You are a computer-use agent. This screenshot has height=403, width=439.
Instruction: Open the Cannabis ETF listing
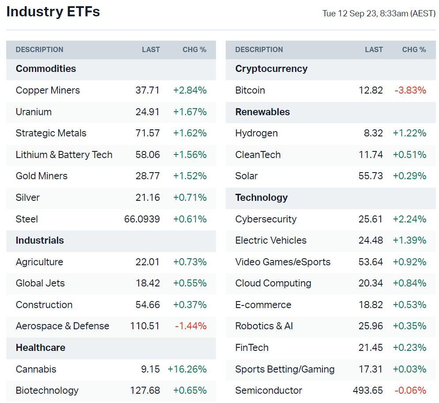tap(36, 369)
